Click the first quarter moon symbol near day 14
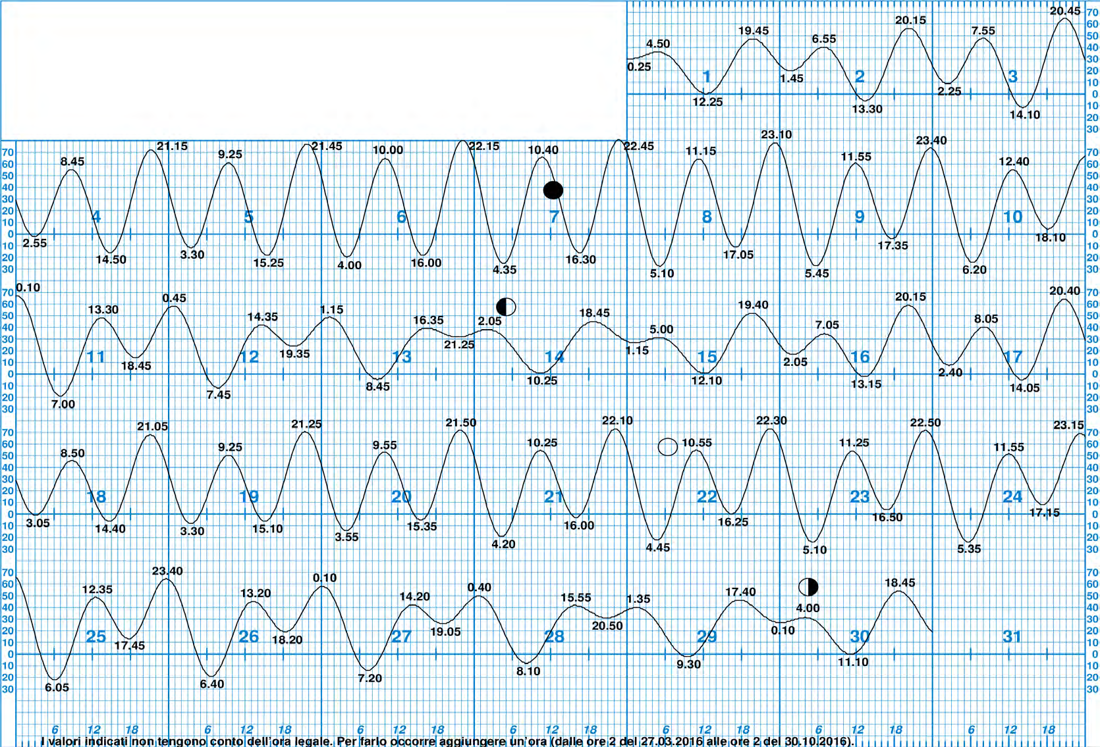Screen dimensions: 1100x747 pyautogui.click(x=506, y=307)
